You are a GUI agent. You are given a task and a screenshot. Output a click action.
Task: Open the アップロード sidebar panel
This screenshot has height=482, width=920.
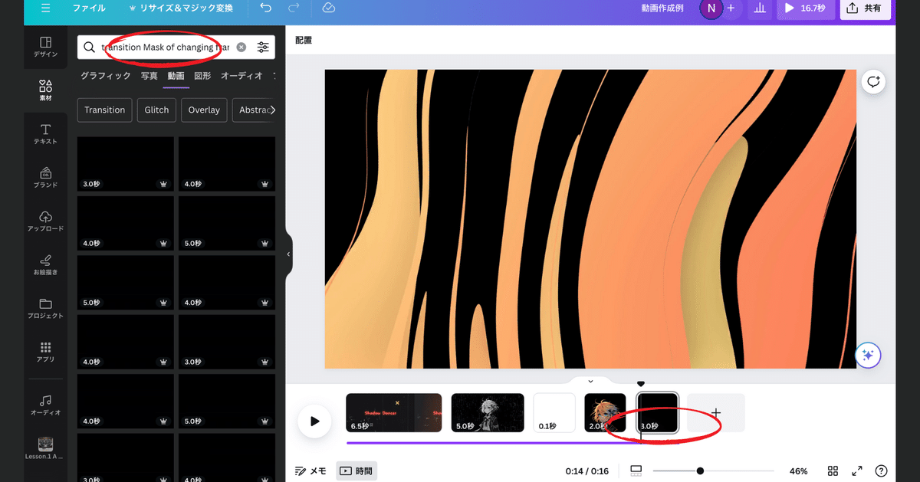(45, 221)
